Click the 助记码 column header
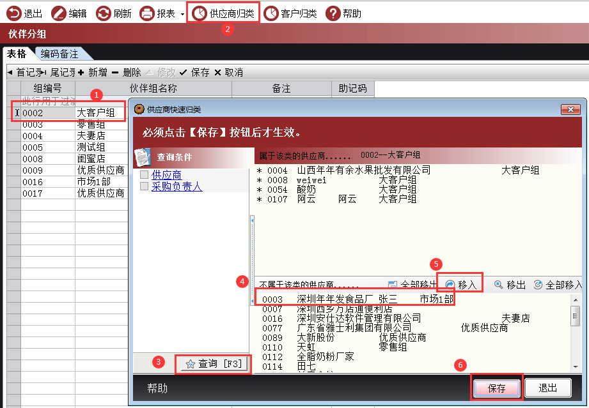This screenshot has height=408, width=589. point(353,88)
